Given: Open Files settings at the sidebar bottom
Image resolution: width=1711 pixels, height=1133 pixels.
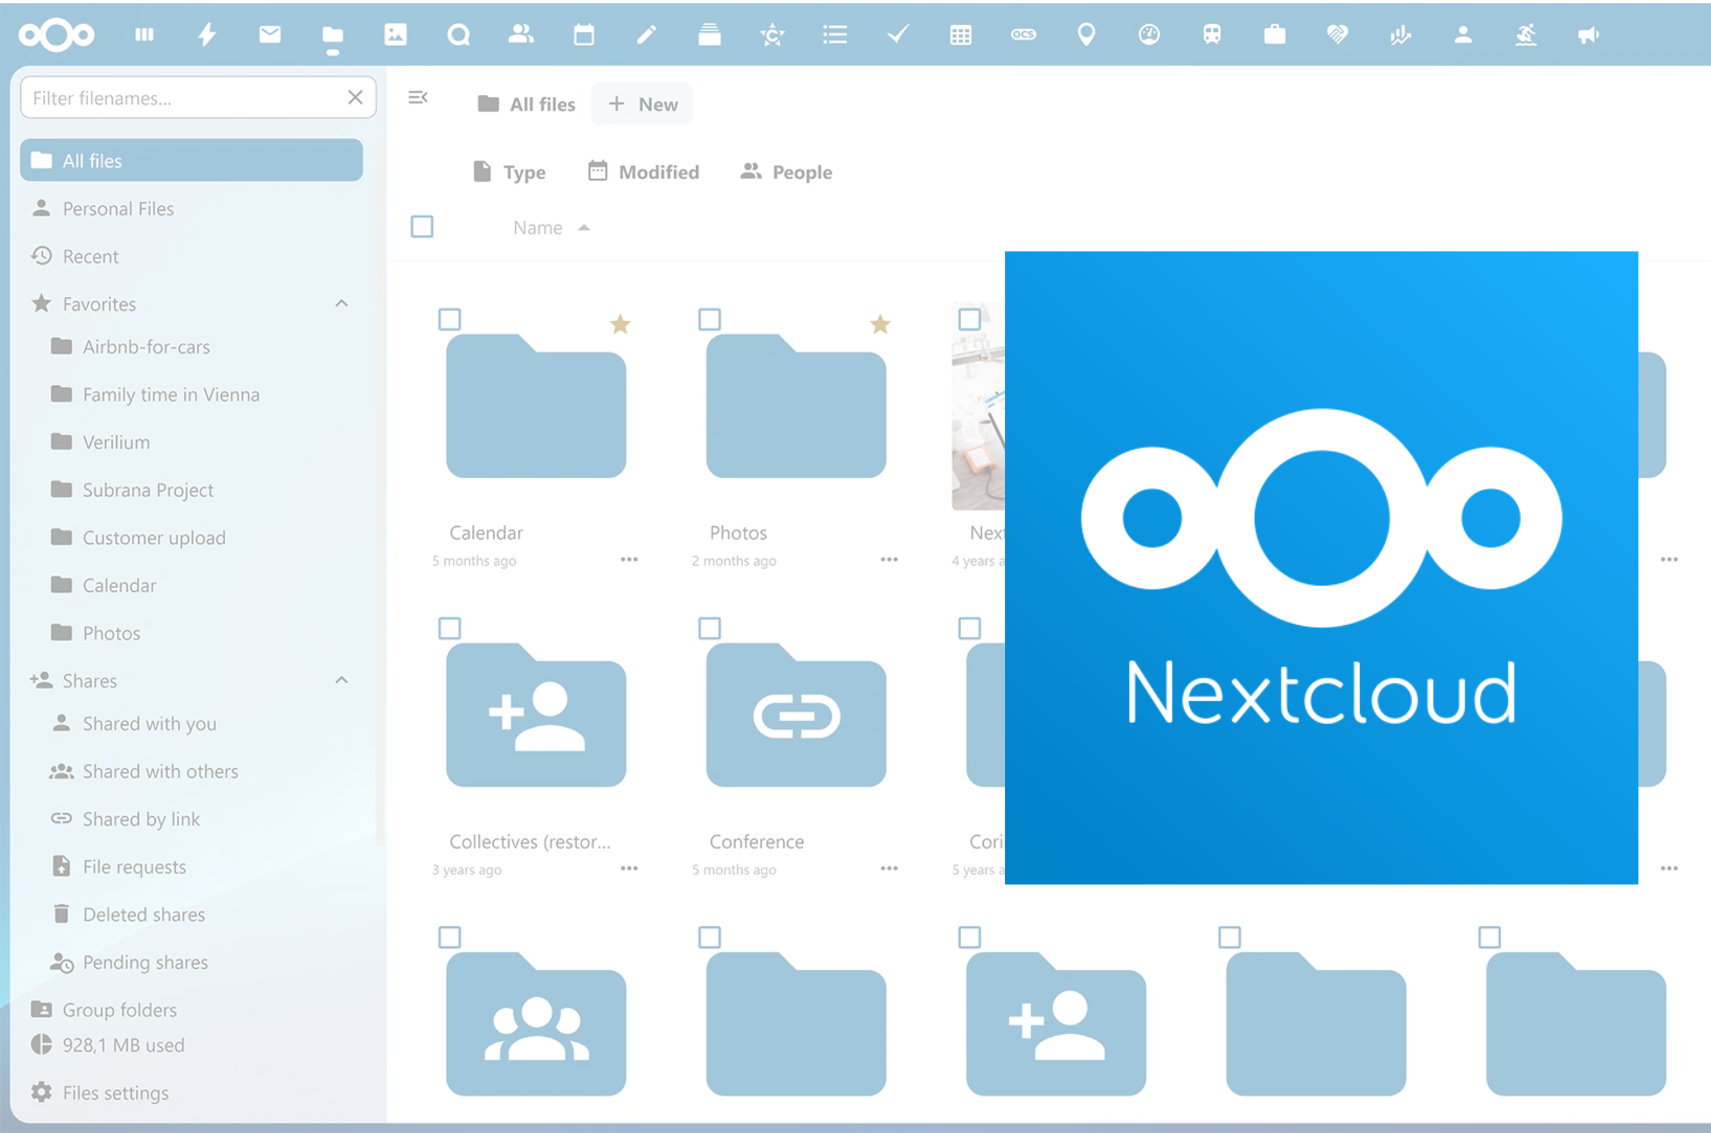Looking at the screenshot, I should [x=115, y=1092].
